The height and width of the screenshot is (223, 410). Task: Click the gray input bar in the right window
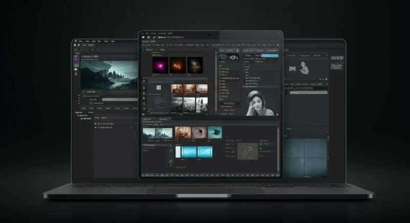(x=309, y=93)
